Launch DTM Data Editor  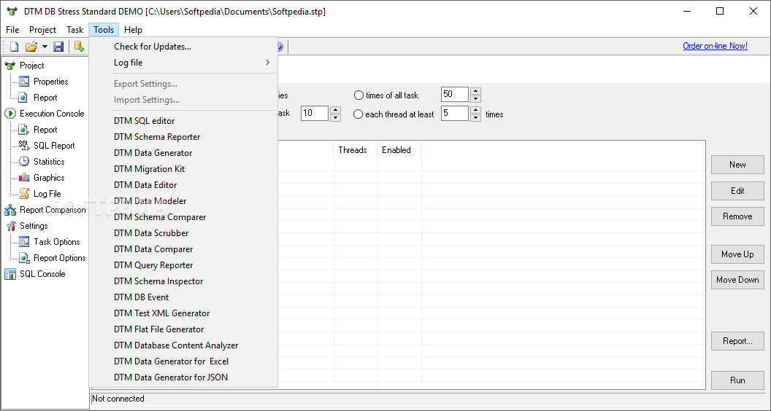pyautogui.click(x=183, y=185)
